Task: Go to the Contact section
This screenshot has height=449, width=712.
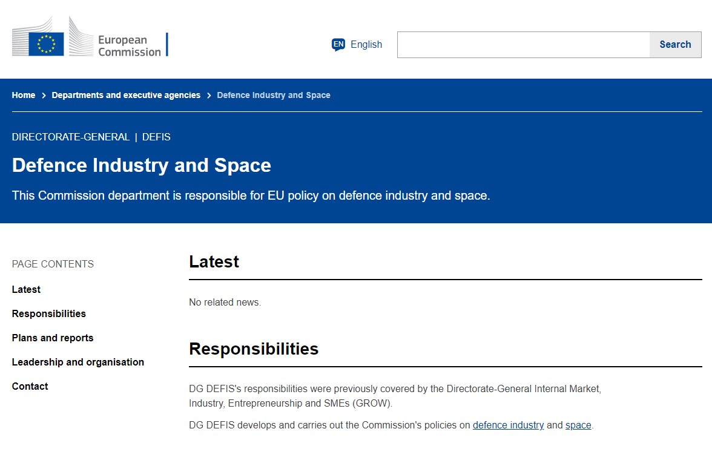Action: 30,386
